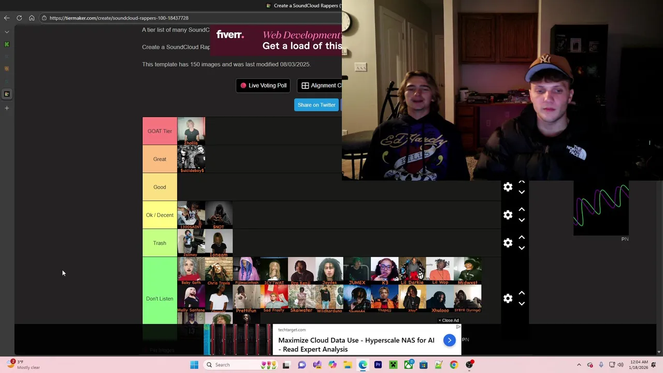Collapse tab list with the sidebar chevron
This screenshot has width=663, height=373.
pos(7,32)
